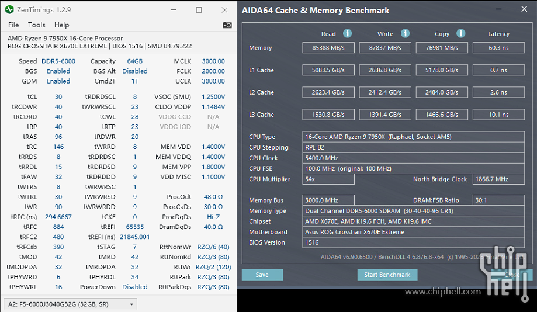Click the CPU Type information field

(x=413, y=137)
